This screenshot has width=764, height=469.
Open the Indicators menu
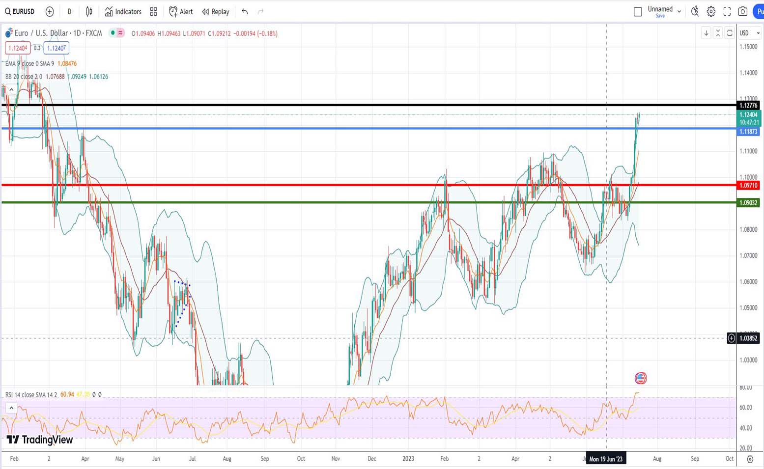pos(123,12)
